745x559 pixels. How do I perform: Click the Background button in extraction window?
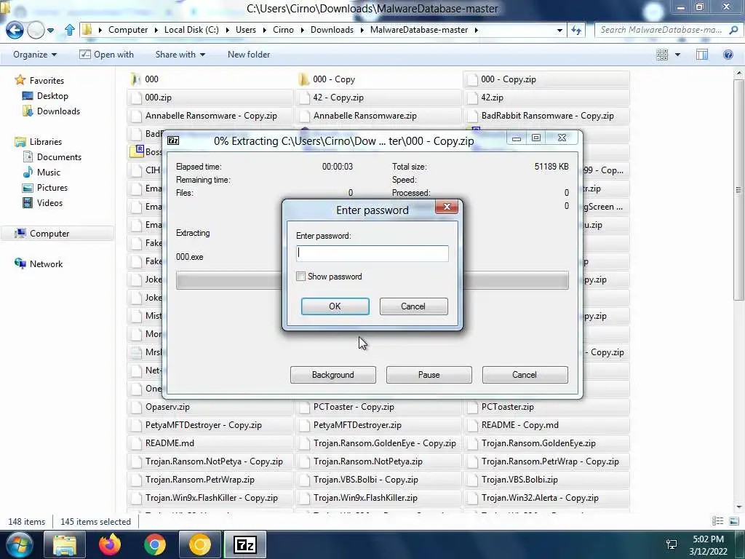point(333,375)
